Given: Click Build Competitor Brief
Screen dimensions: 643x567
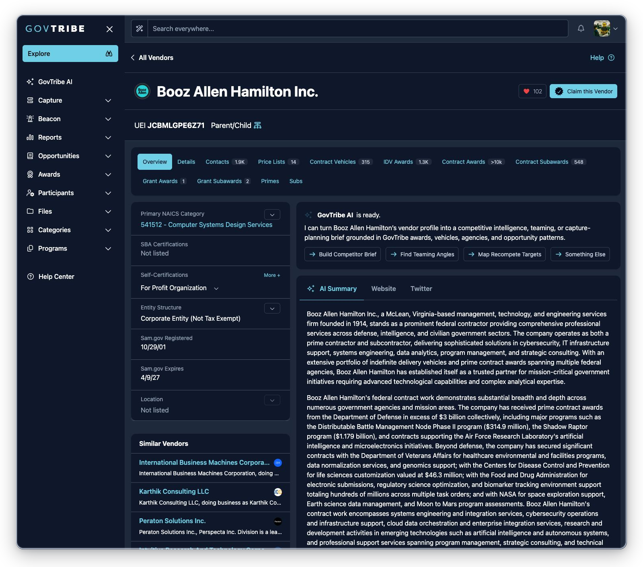Looking at the screenshot, I should (x=343, y=254).
